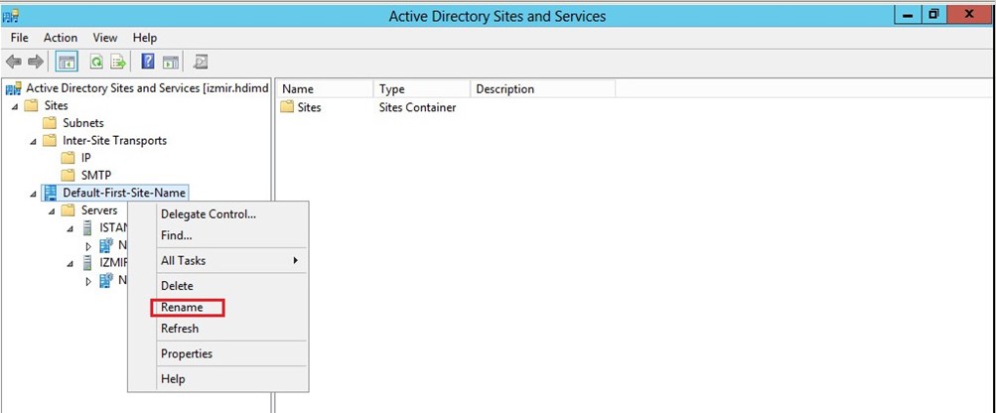Screen dimensions: 996x413
Task: Click the Back arrow toolbar icon
Action: point(13,62)
